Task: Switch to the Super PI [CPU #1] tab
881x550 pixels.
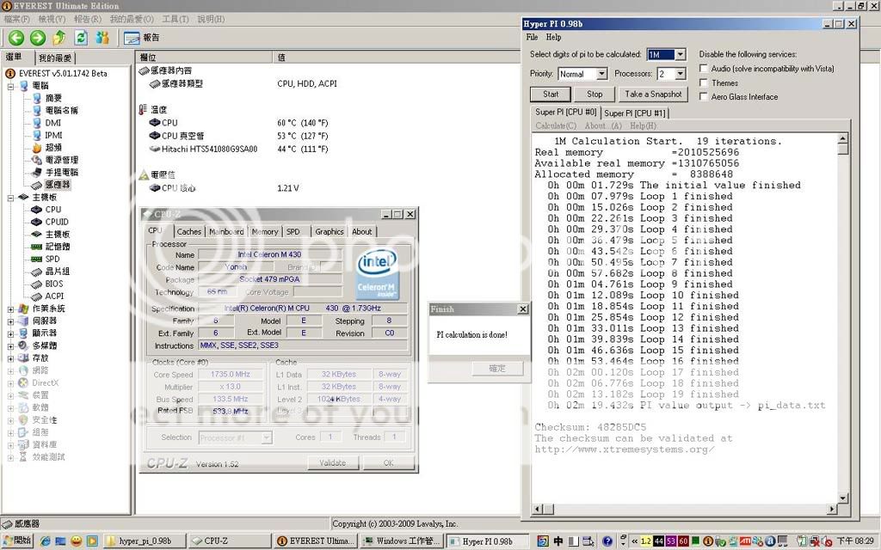Action: (635, 113)
